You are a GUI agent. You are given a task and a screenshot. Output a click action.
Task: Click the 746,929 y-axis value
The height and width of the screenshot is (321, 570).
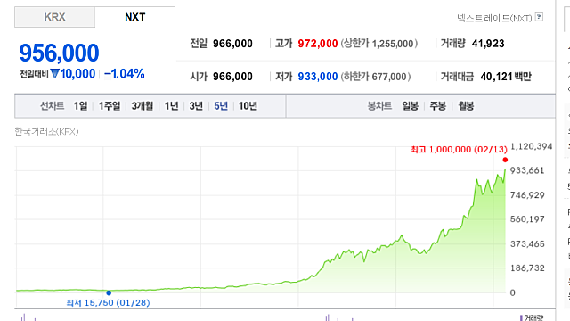point(527,195)
